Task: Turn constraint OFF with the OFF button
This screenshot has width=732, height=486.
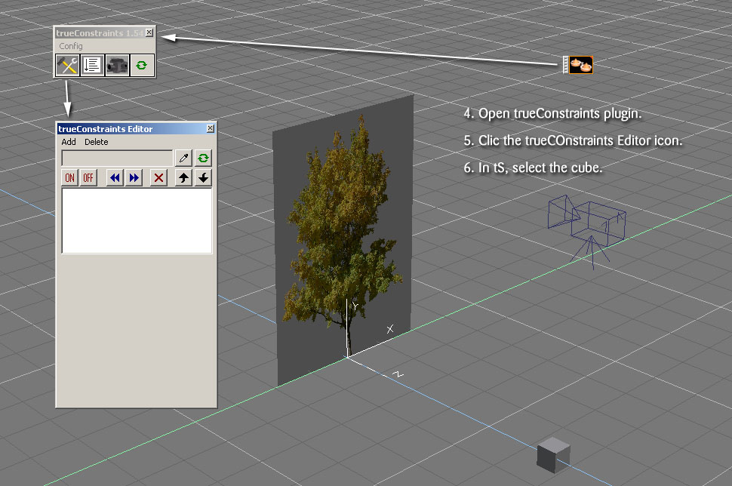Action: [x=88, y=178]
